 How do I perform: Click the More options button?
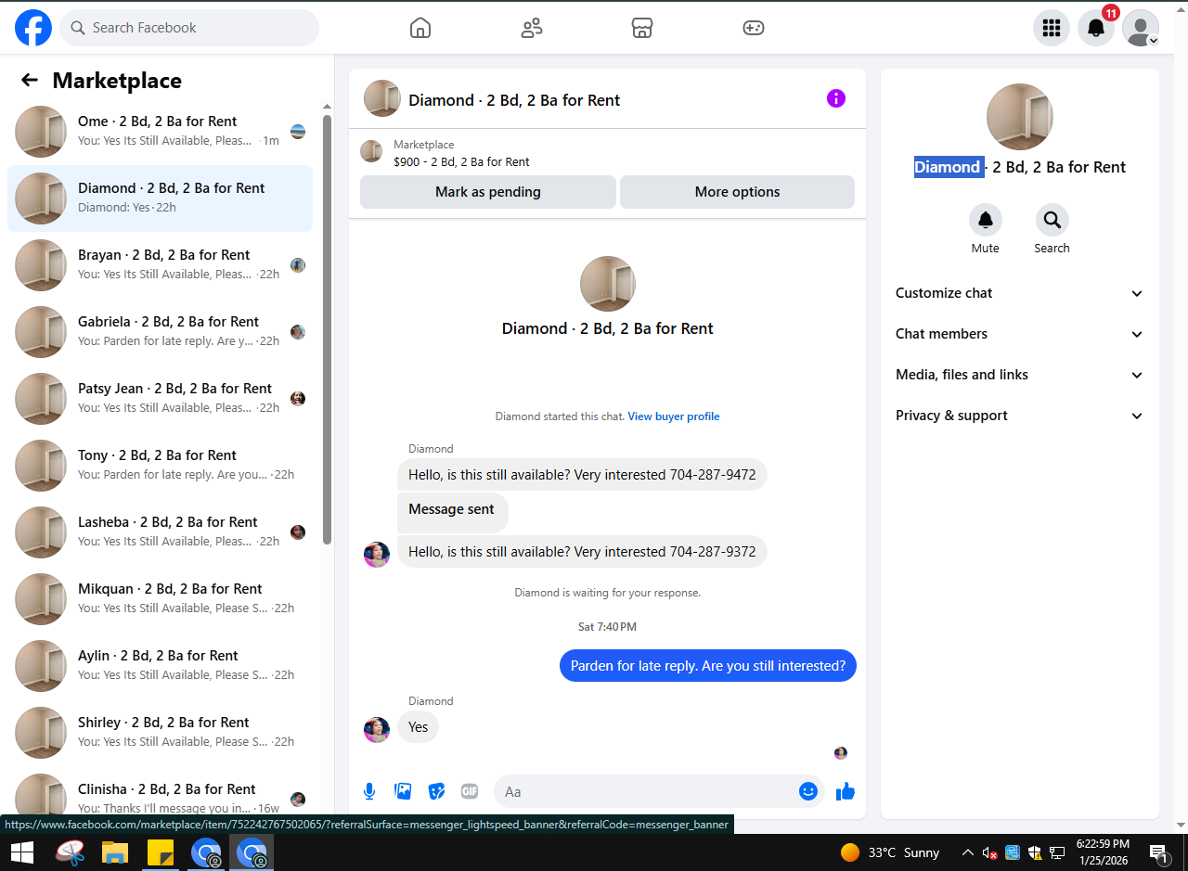[x=737, y=192]
